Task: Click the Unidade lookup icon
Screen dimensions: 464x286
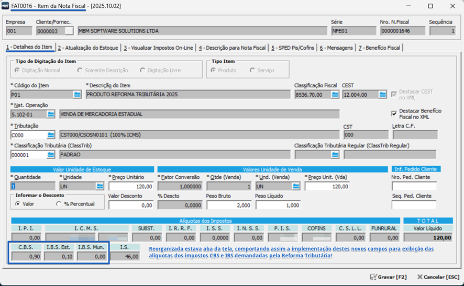Action: (100, 186)
